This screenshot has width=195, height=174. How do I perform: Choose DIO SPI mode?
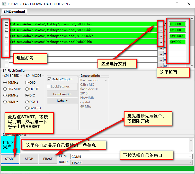pyautogui.click(x=30, y=95)
